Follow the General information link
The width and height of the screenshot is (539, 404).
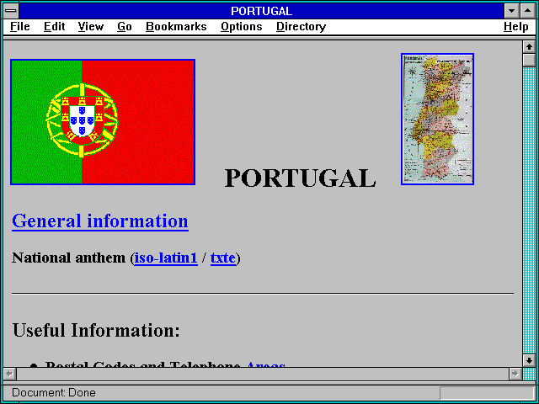[100, 221]
